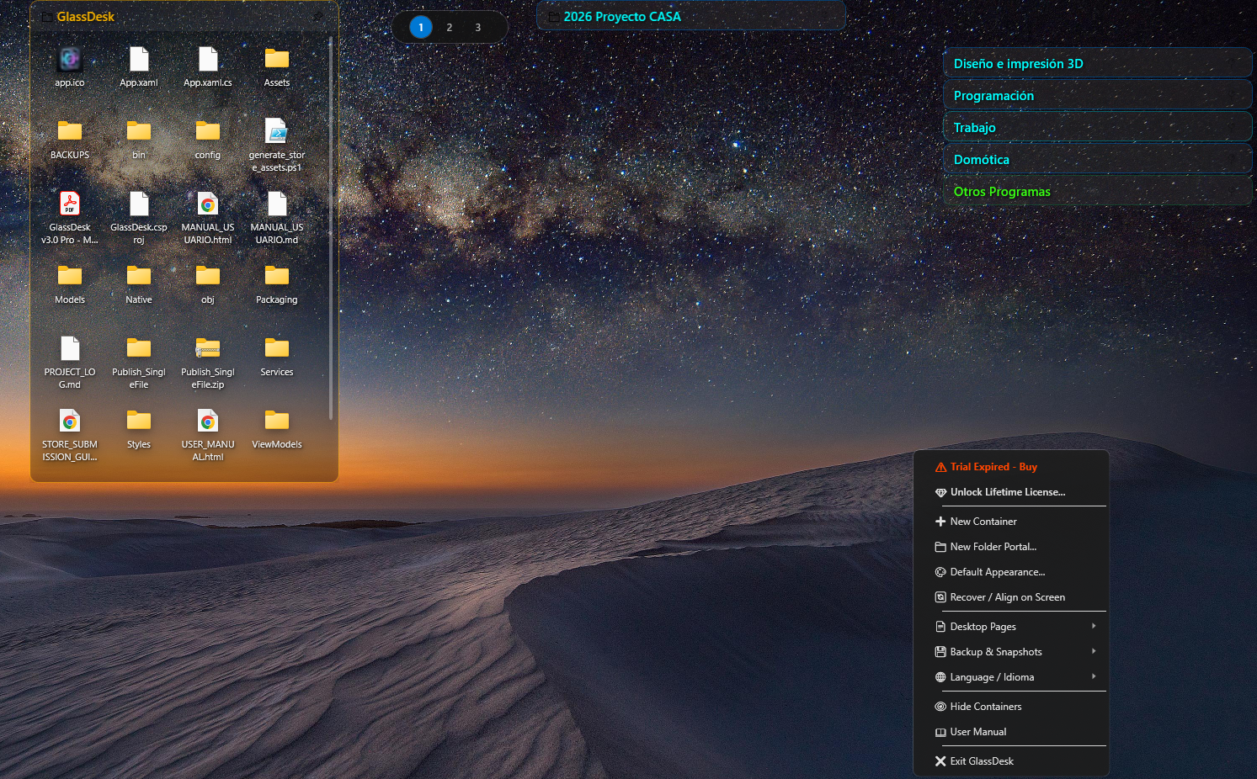
Task: Select Recover / Align on Screen
Action: pos(1010,597)
